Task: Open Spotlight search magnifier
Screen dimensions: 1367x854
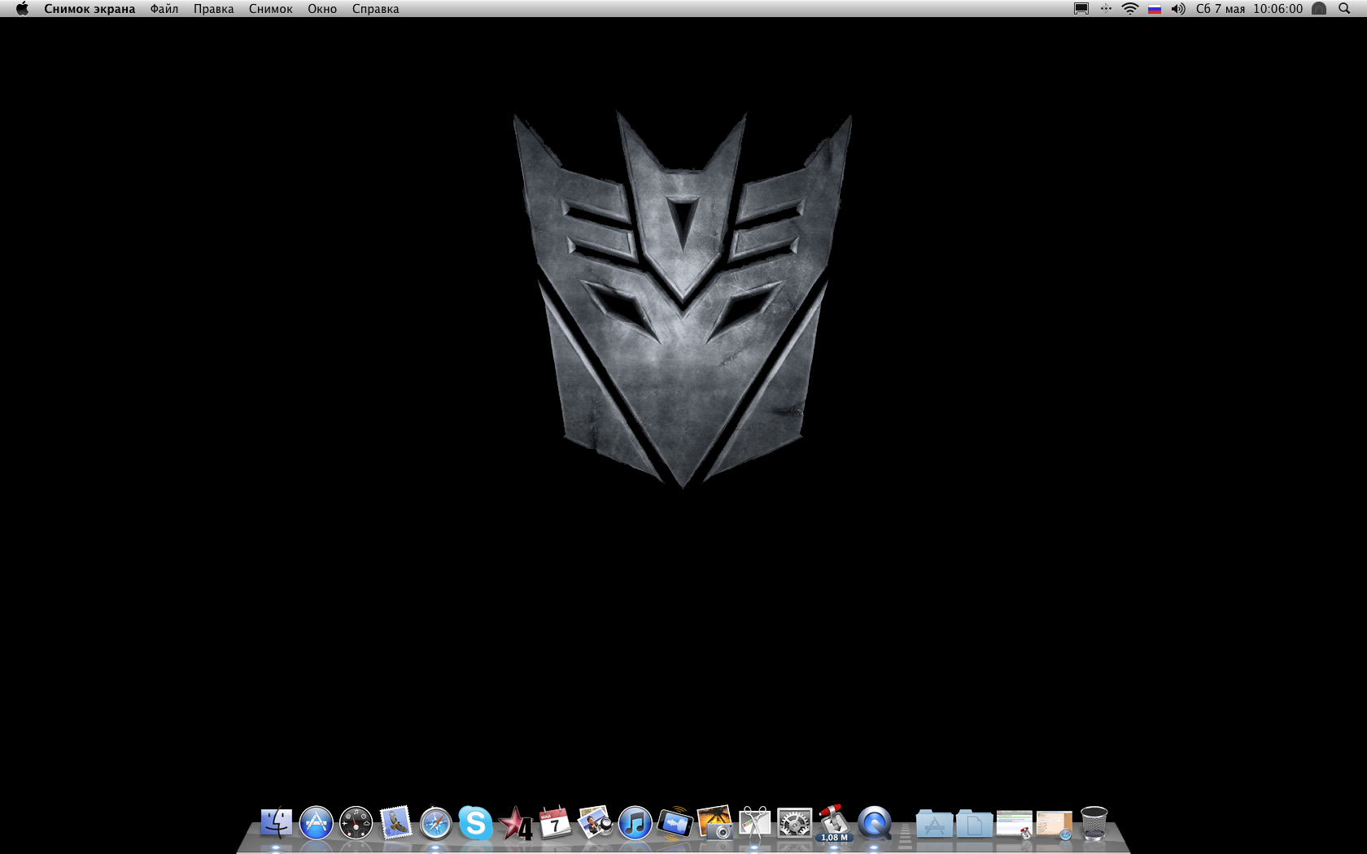Action: [x=1344, y=9]
